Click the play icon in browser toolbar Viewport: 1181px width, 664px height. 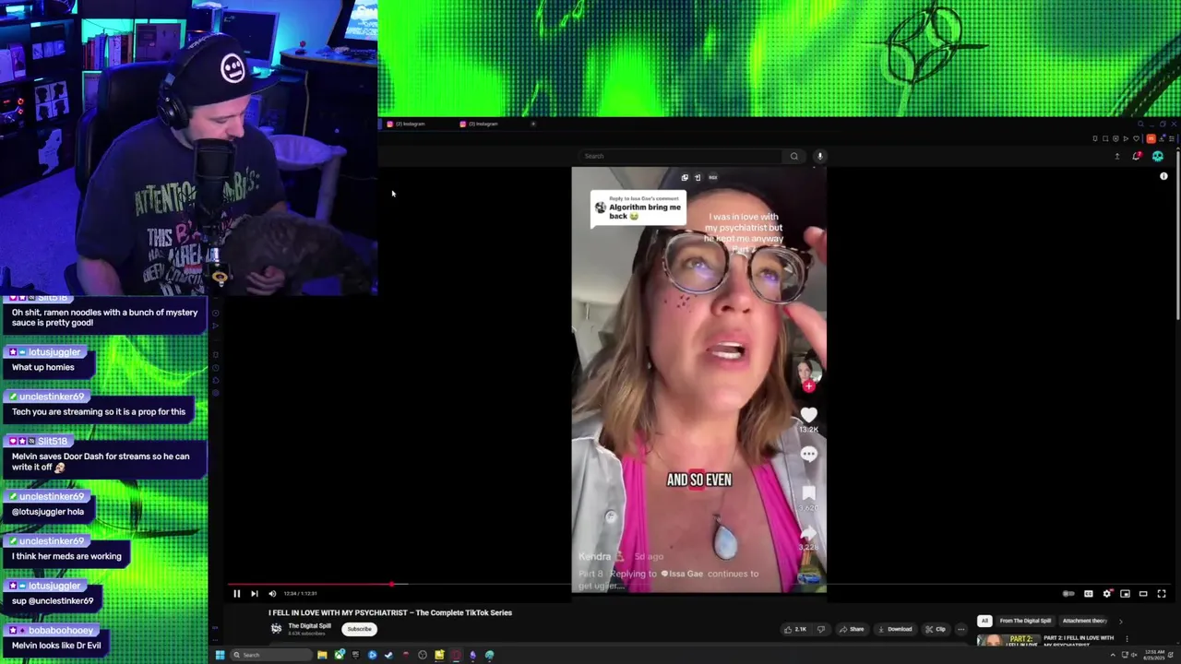click(x=1126, y=138)
